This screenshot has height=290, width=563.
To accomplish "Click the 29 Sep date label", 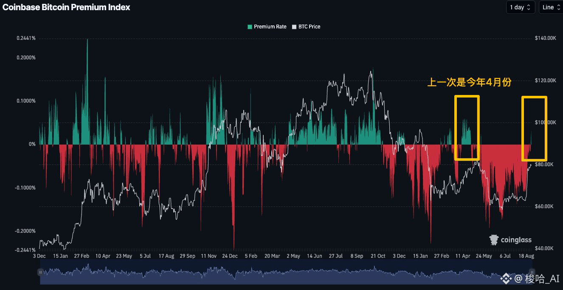I will pos(188,256).
